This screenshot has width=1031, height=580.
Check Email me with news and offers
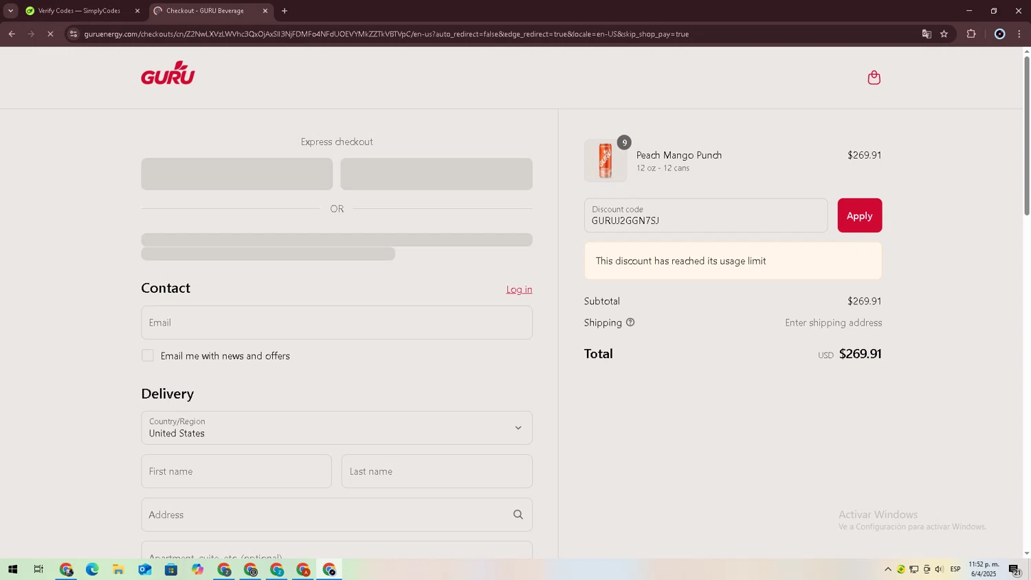pos(148,355)
